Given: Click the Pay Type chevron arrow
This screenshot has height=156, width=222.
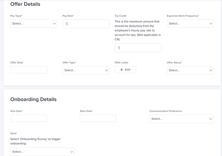Looking at the screenshot, I should [x=54, y=24].
